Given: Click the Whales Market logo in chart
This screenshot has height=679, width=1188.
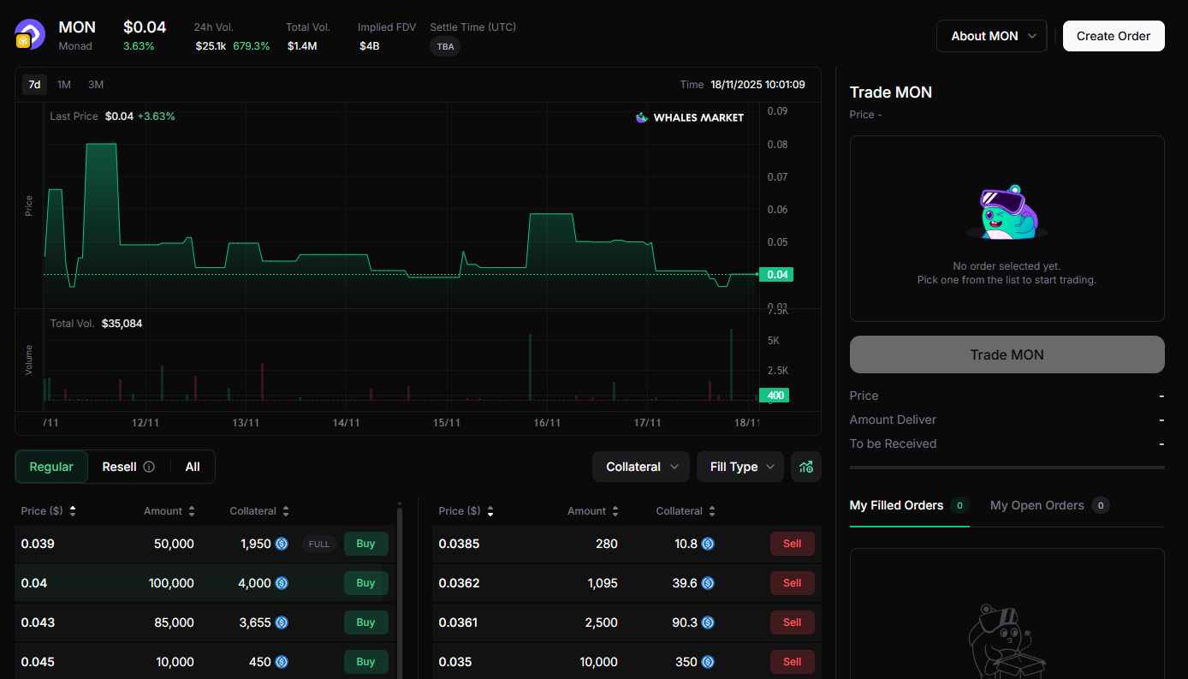Looking at the screenshot, I should click(x=689, y=117).
